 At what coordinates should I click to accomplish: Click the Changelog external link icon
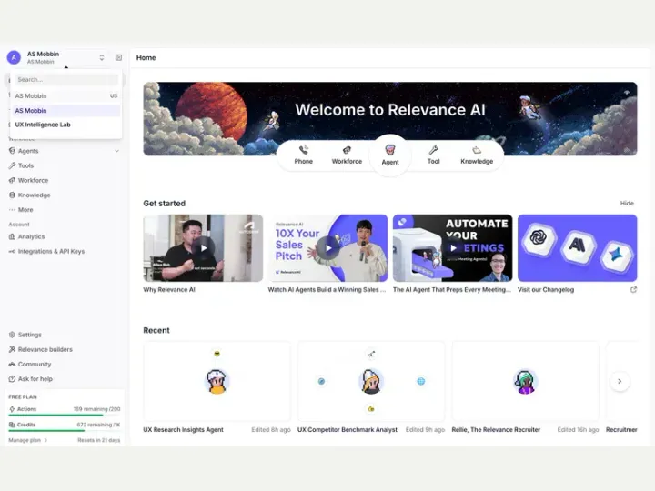pos(633,290)
